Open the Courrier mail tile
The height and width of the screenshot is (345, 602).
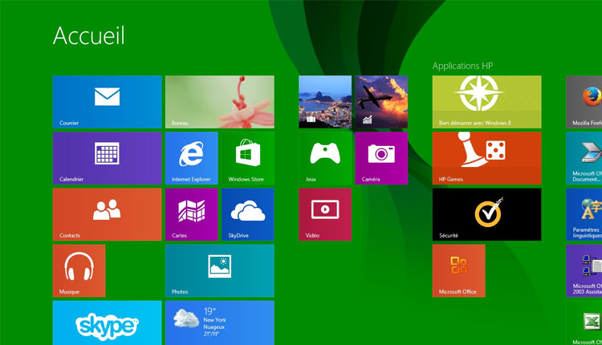click(x=107, y=102)
